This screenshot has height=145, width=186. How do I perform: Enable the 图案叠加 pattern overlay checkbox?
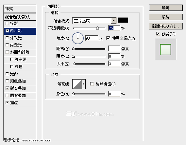tap(7, 95)
